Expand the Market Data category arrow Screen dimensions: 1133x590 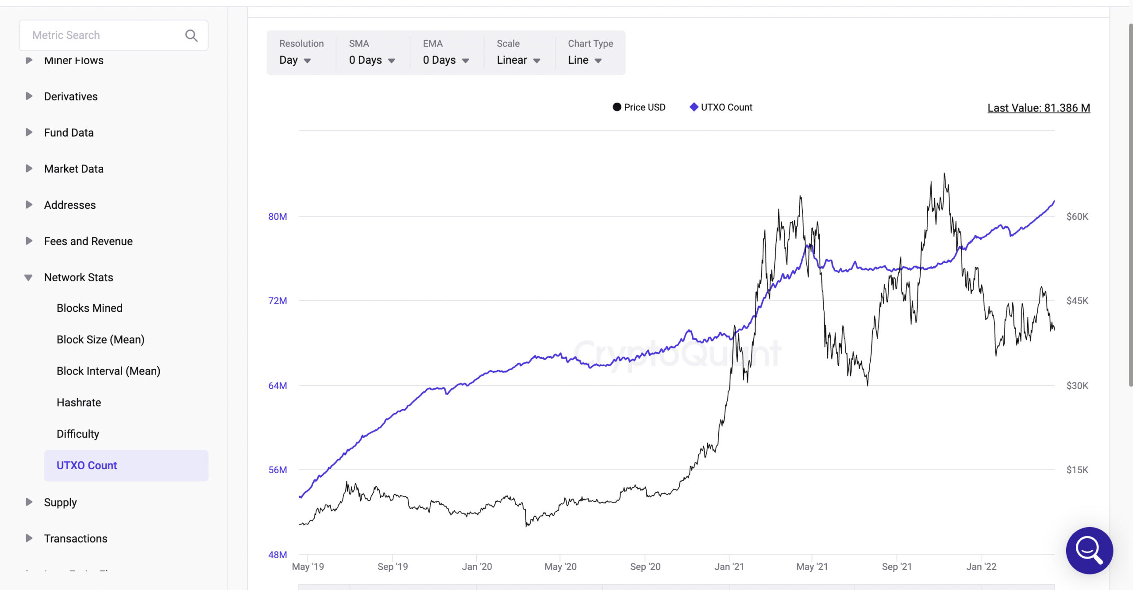tap(29, 169)
